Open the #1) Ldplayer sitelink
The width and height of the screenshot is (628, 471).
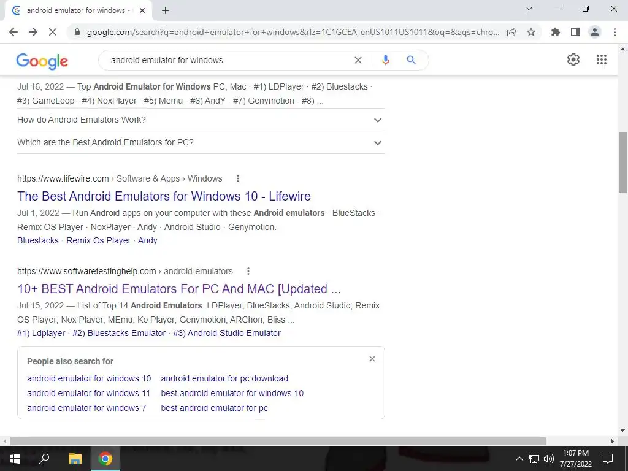[x=41, y=333]
